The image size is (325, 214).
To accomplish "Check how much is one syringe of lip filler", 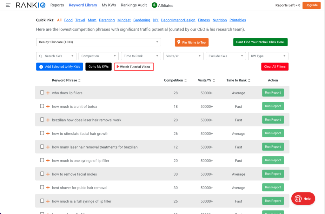I will tap(42, 160).
